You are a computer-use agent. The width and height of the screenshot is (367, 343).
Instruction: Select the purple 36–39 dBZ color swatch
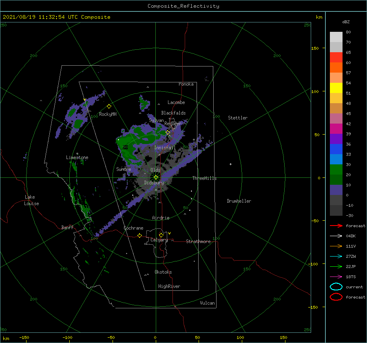point(336,139)
